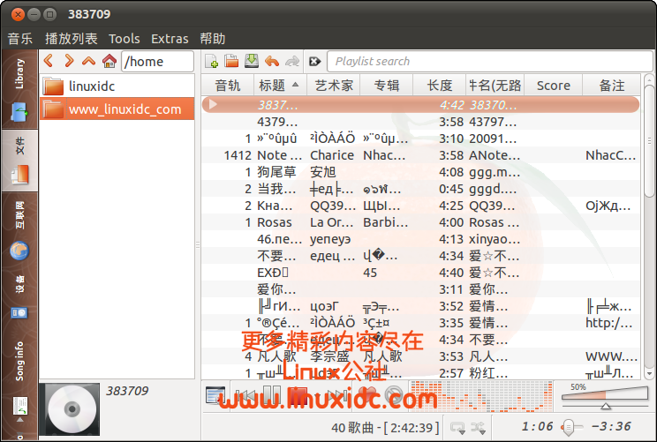The image size is (657, 442).
Task: Switch to the 互联网 sidebar tab
Action: (x=19, y=229)
